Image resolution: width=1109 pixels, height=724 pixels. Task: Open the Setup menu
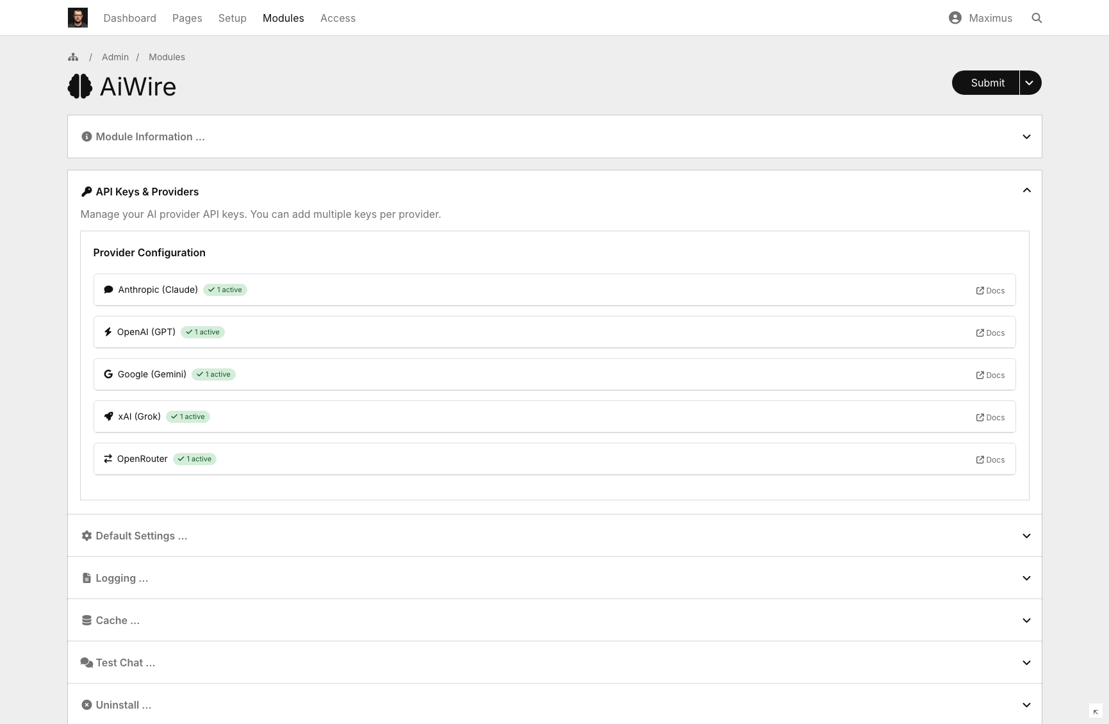(232, 18)
